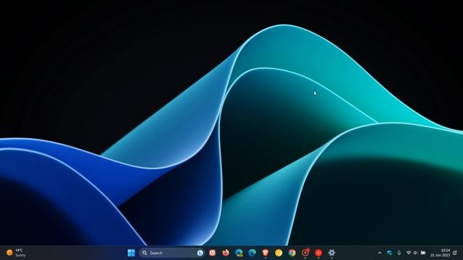Click the taskbar Search box
463x260 pixels.
point(172,253)
